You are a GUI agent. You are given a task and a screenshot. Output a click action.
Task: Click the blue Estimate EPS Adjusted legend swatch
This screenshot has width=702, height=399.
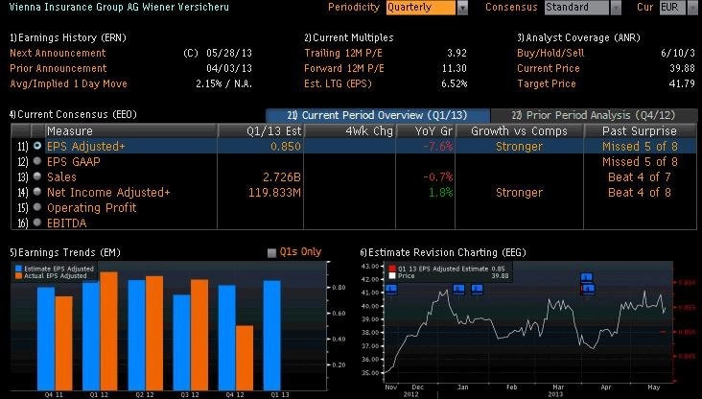(18, 269)
